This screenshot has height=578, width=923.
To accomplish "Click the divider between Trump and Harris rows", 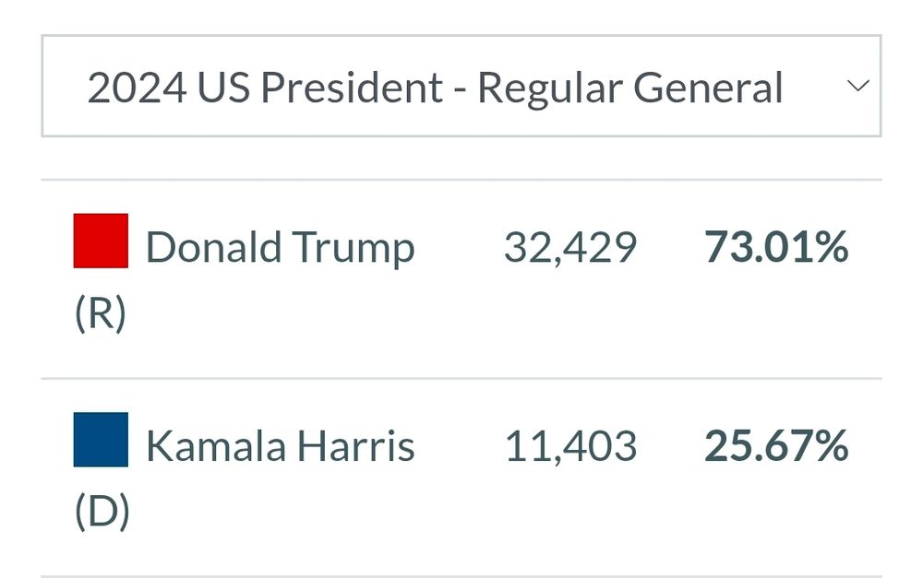I will [x=461, y=378].
